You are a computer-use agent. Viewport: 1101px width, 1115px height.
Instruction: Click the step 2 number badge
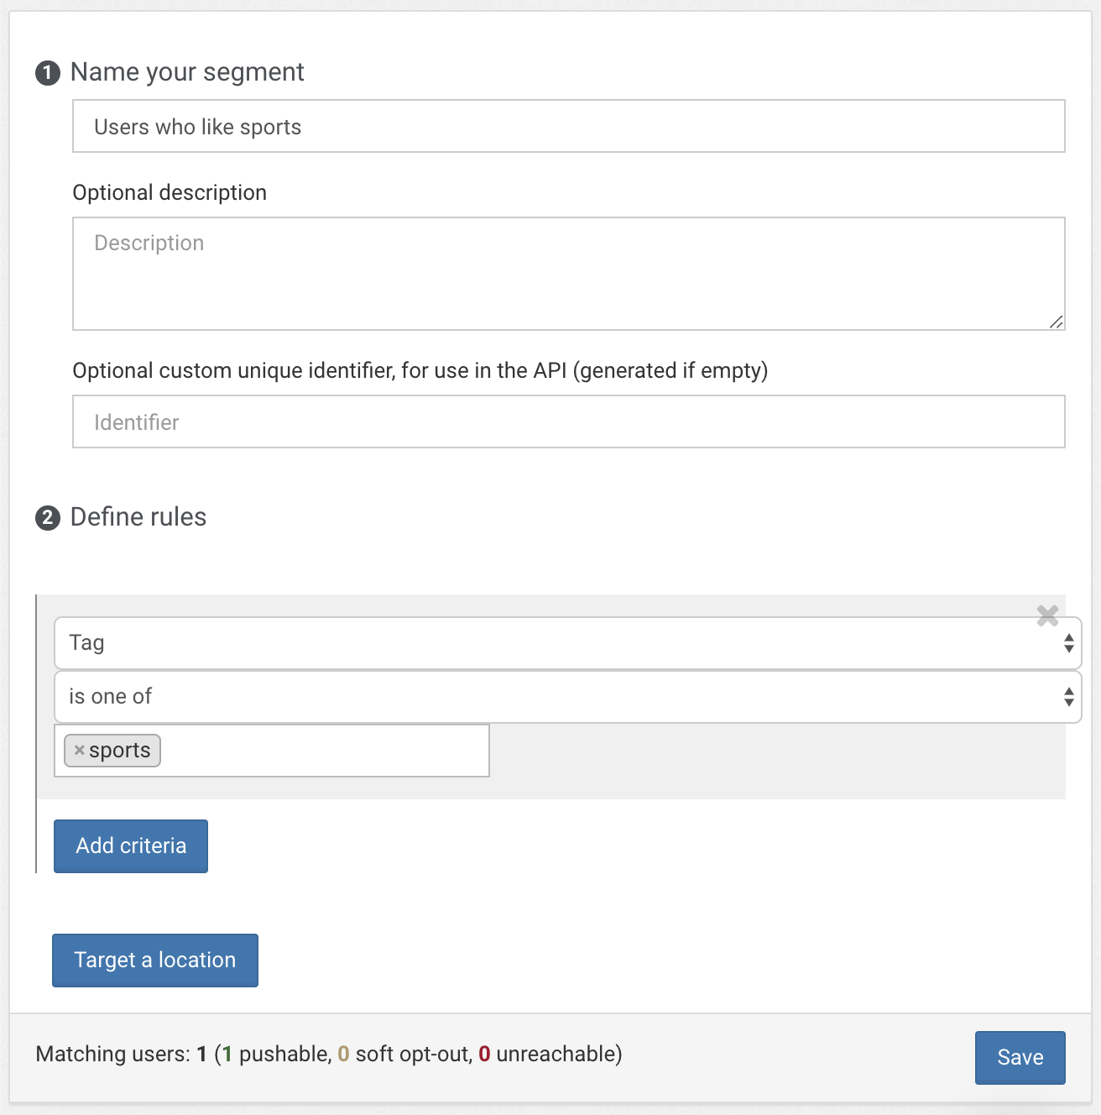tap(48, 518)
